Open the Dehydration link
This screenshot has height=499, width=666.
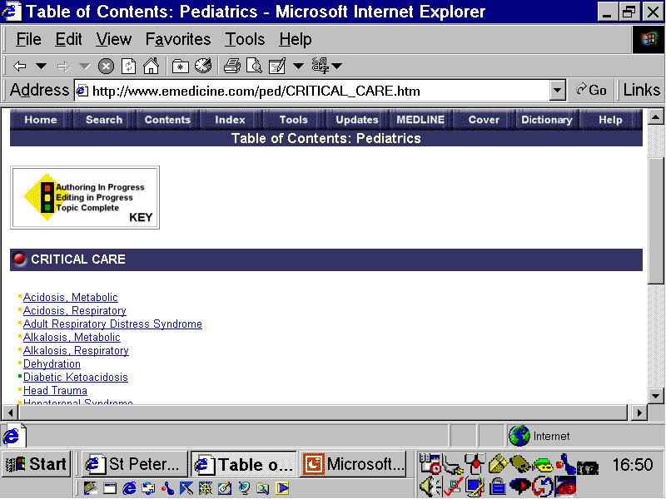click(52, 363)
